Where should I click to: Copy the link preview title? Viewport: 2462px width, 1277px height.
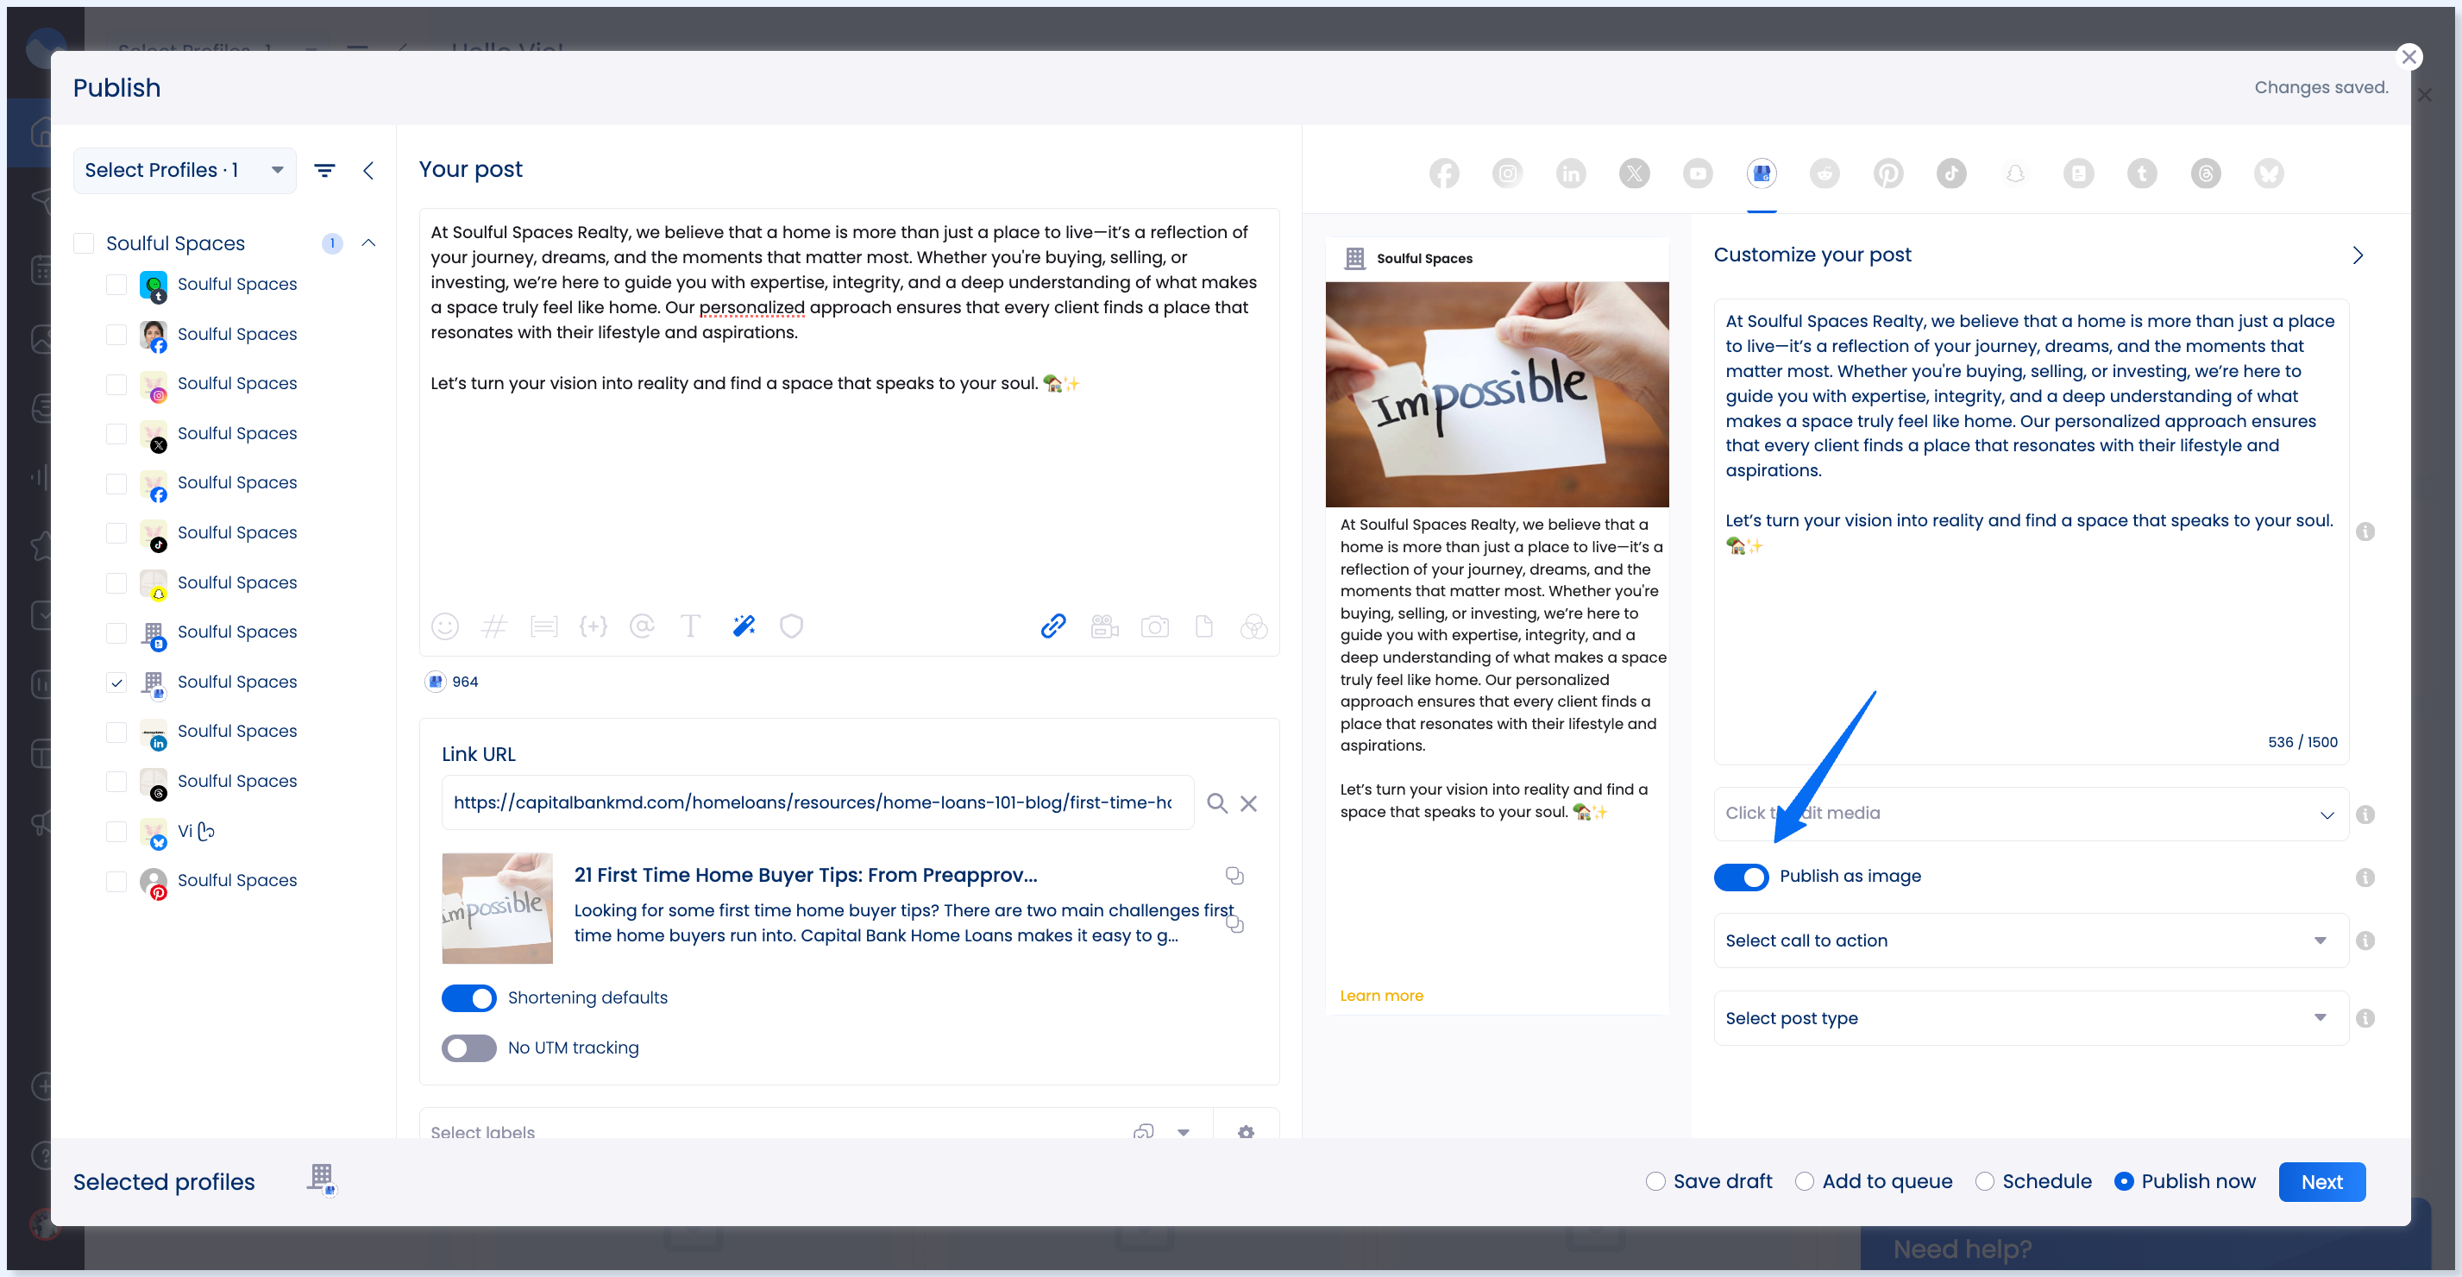[1234, 876]
